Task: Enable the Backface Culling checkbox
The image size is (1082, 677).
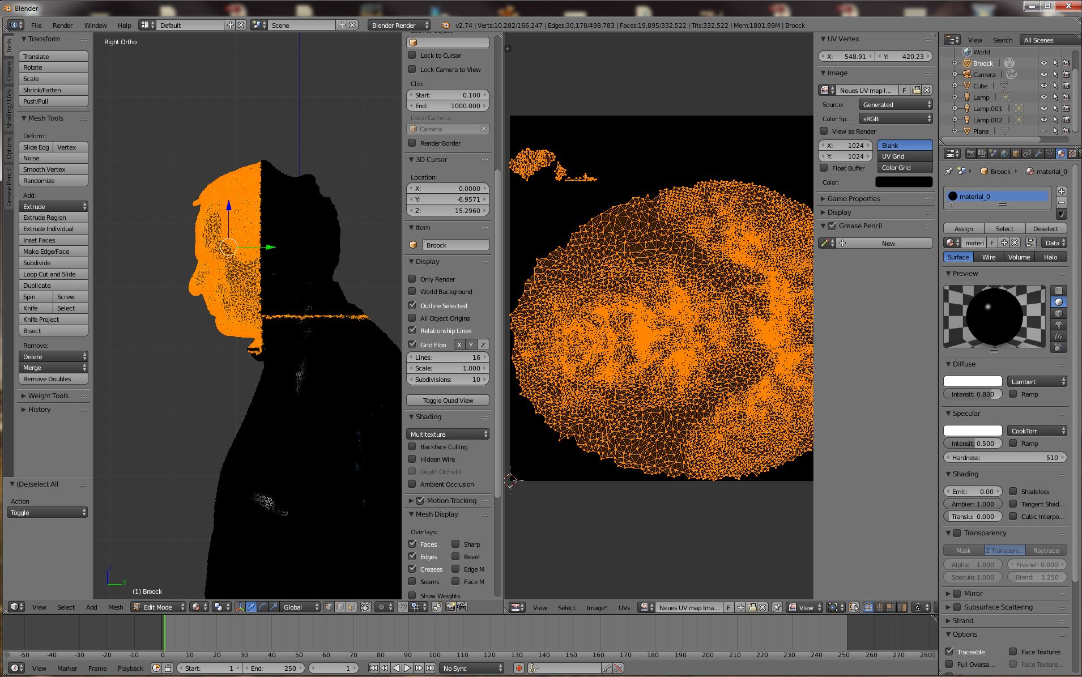Action: pyautogui.click(x=412, y=446)
